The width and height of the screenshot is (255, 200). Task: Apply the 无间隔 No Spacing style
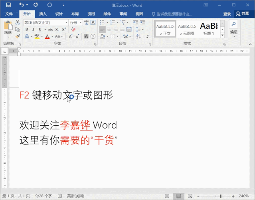[x=187, y=29]
